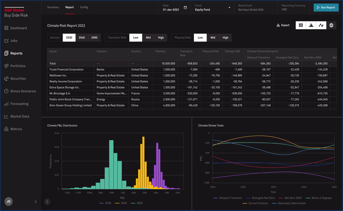Viewport: 343px width, 211px height.
Task: Set Transition Risk to Mid
Action: point(148,37)
